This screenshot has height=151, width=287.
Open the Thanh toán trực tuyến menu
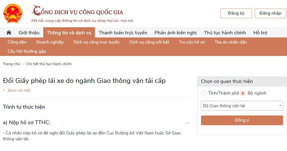[123, 33]
